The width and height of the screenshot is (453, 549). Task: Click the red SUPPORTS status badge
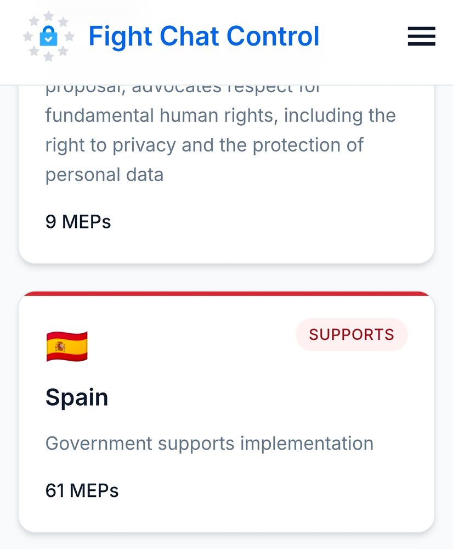(x=352, y=334)
